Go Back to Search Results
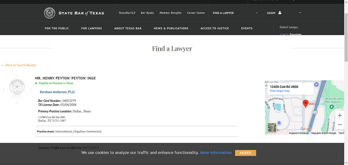The height and width of the screenshot is (165, 348). 19,65
